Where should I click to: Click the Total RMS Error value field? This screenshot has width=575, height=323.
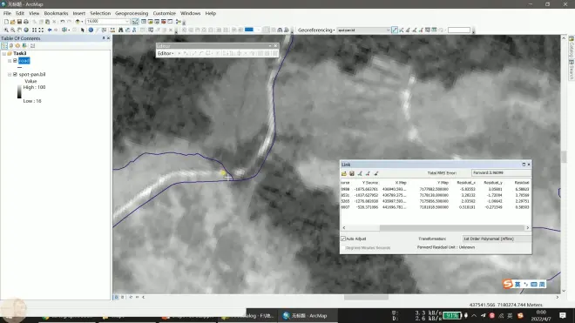pyautogui.click(x=500, y=172)
